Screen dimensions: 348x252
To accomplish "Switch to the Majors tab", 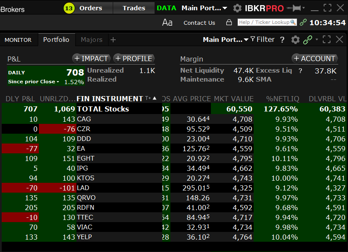I will [x=91, y=40].
